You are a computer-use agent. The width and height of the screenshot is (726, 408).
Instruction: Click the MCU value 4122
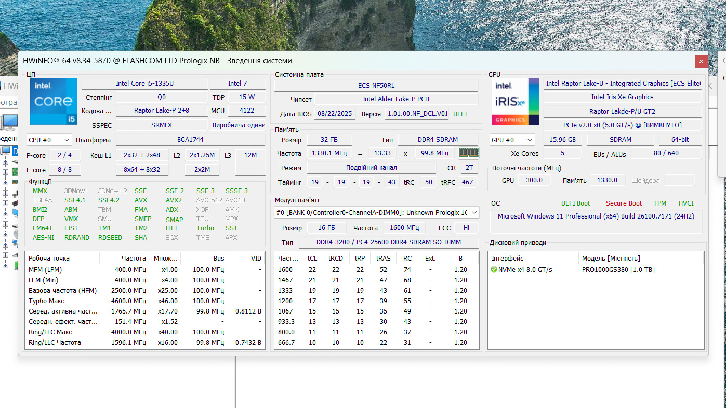pos(247,111)
